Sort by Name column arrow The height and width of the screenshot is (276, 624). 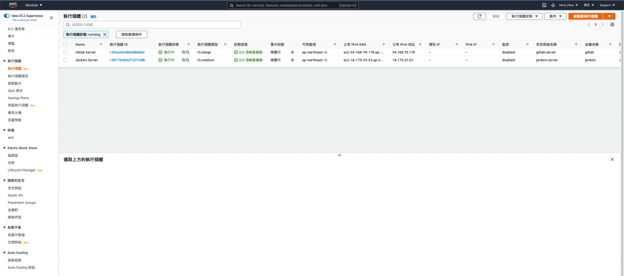click(x=101, y=44)
